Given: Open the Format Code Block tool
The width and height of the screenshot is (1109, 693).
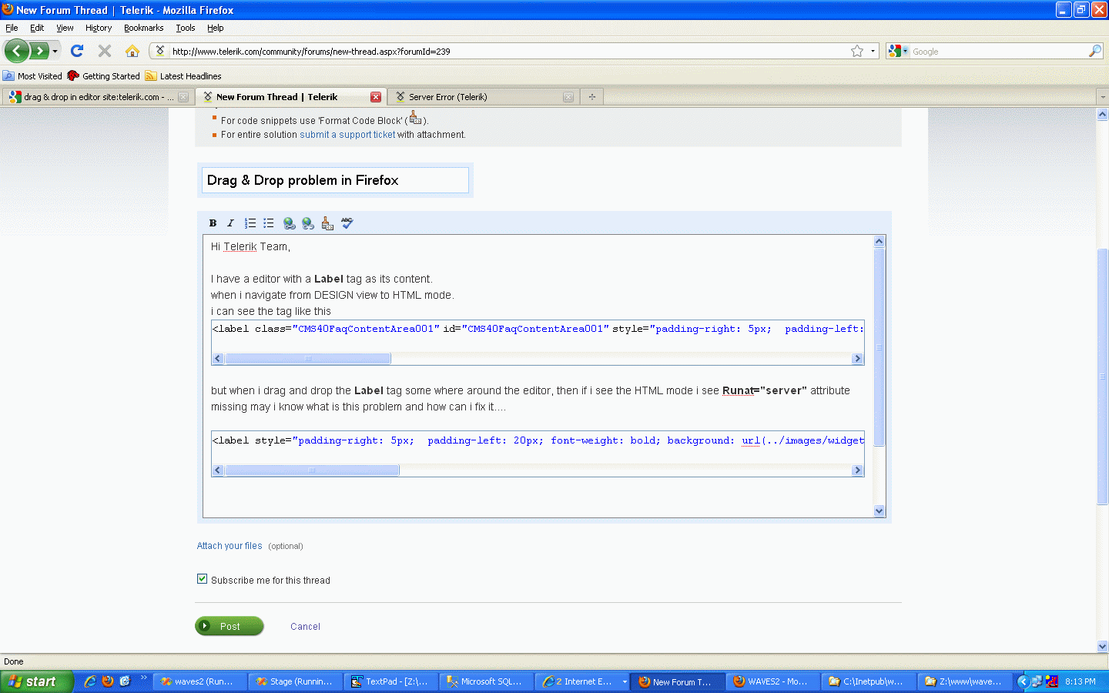Looking at the screenshot, I should 327,223.
